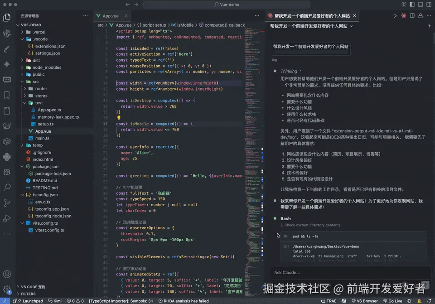Viewport: 435px width, 304px height.
Task: Open the Accounts profile icon
Action: (7, 274)
